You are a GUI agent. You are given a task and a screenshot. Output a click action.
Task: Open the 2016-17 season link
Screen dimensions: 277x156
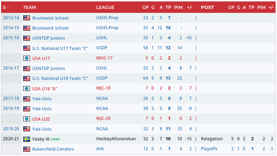click(x=11, y=68)
